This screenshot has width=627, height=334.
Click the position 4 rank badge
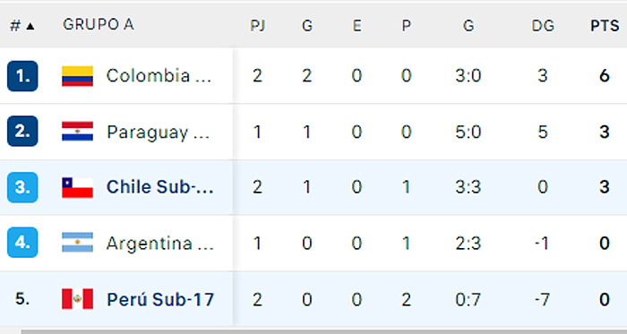[22, 243]
